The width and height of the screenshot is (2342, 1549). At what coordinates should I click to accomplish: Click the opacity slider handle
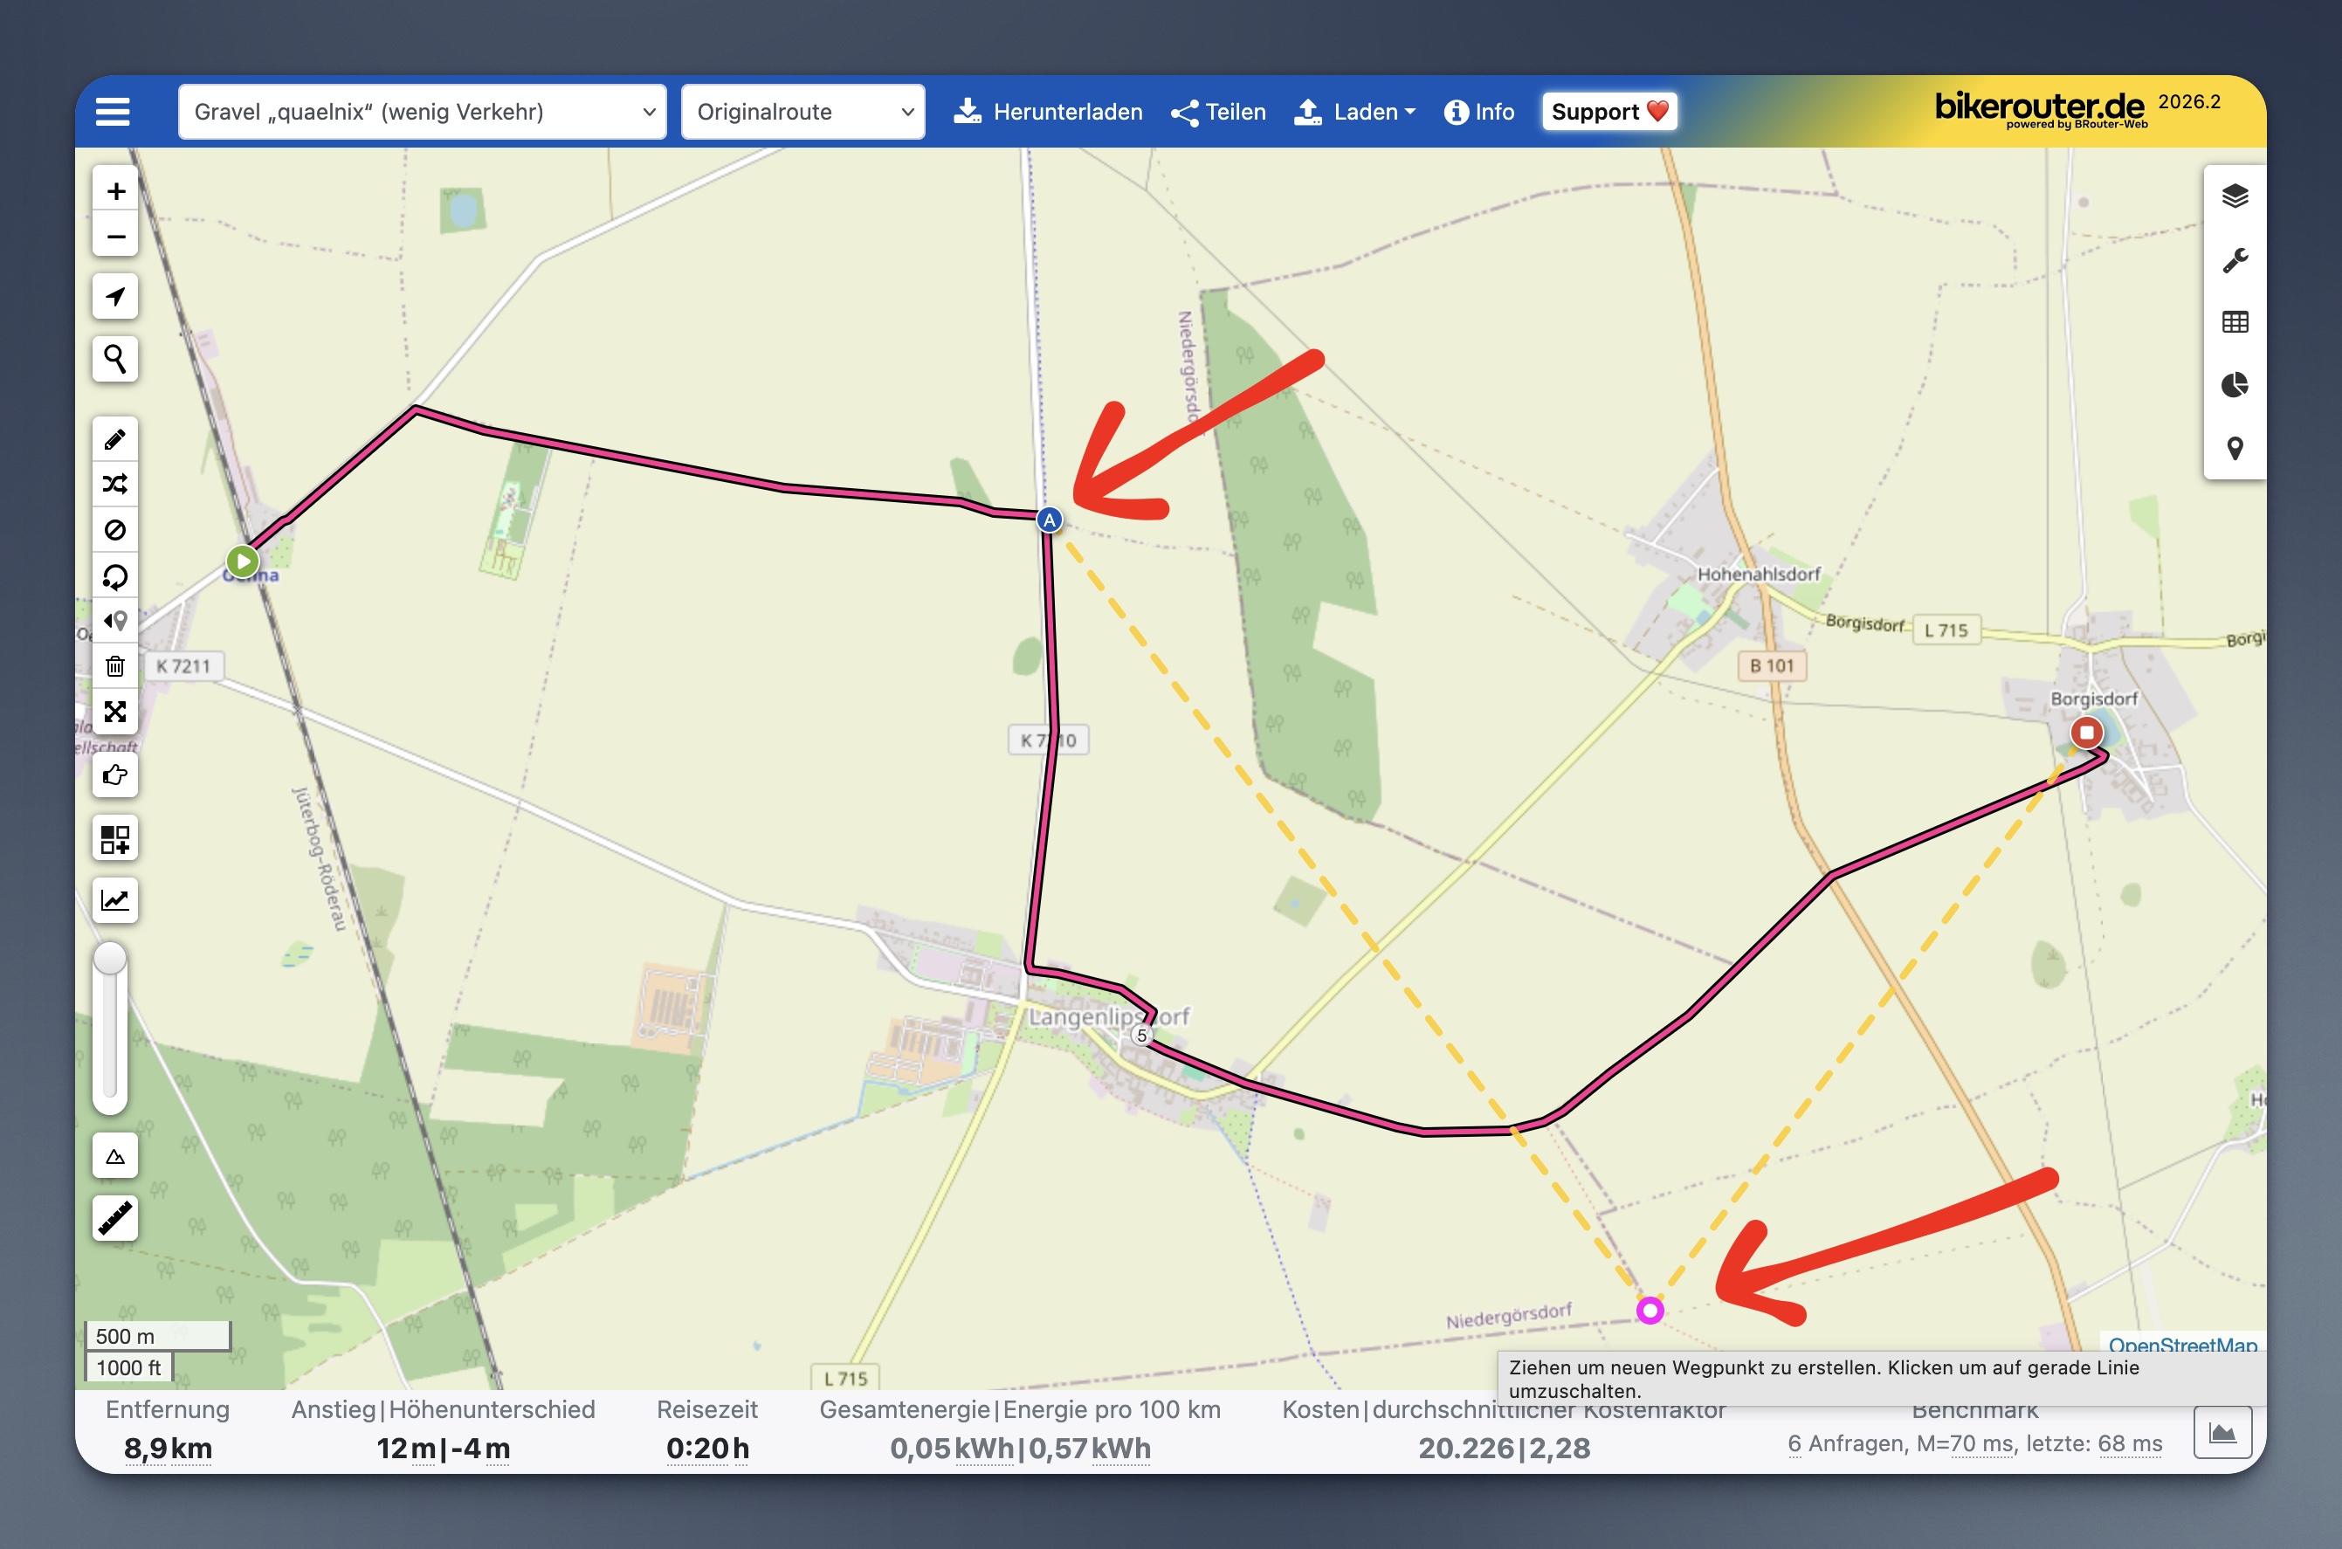[x=111, y=958]
